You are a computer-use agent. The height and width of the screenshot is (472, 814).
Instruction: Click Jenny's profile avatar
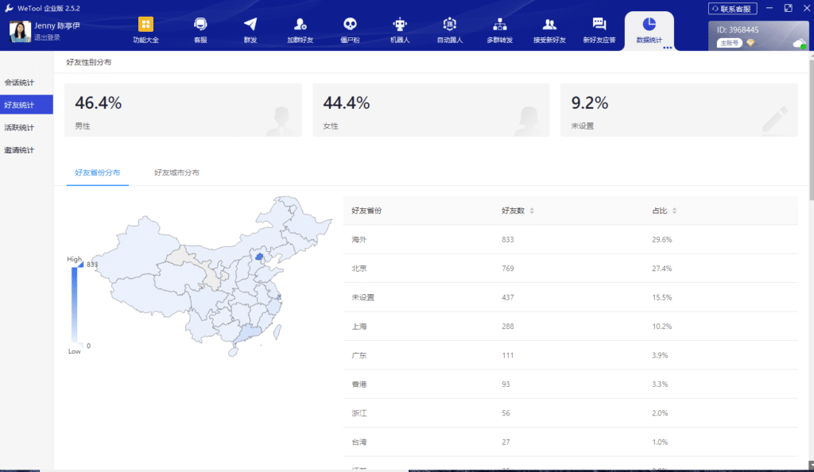(x=20, y=31)
